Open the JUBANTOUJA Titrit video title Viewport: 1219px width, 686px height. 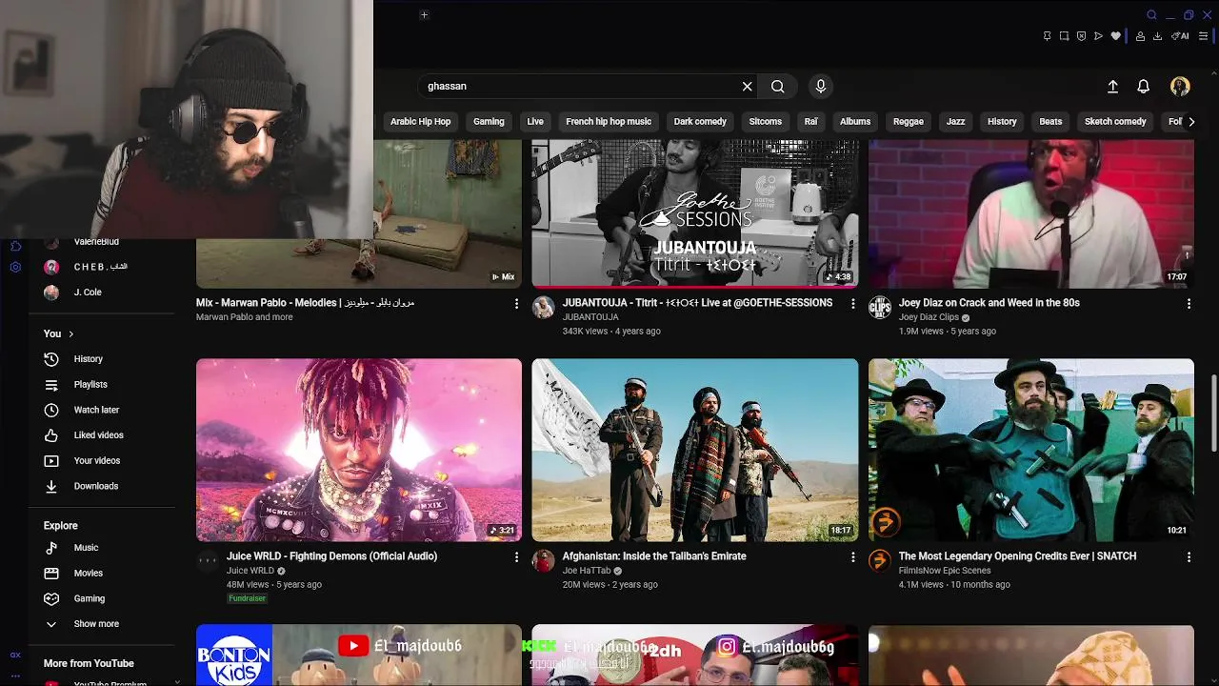697,303
